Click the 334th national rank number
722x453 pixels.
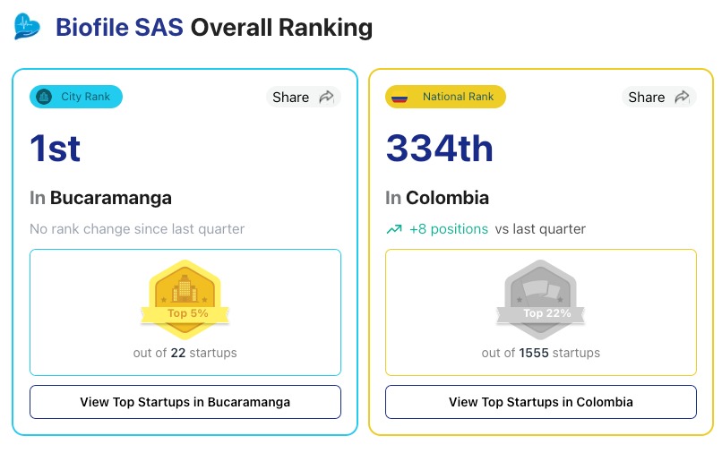pos(439,148)
